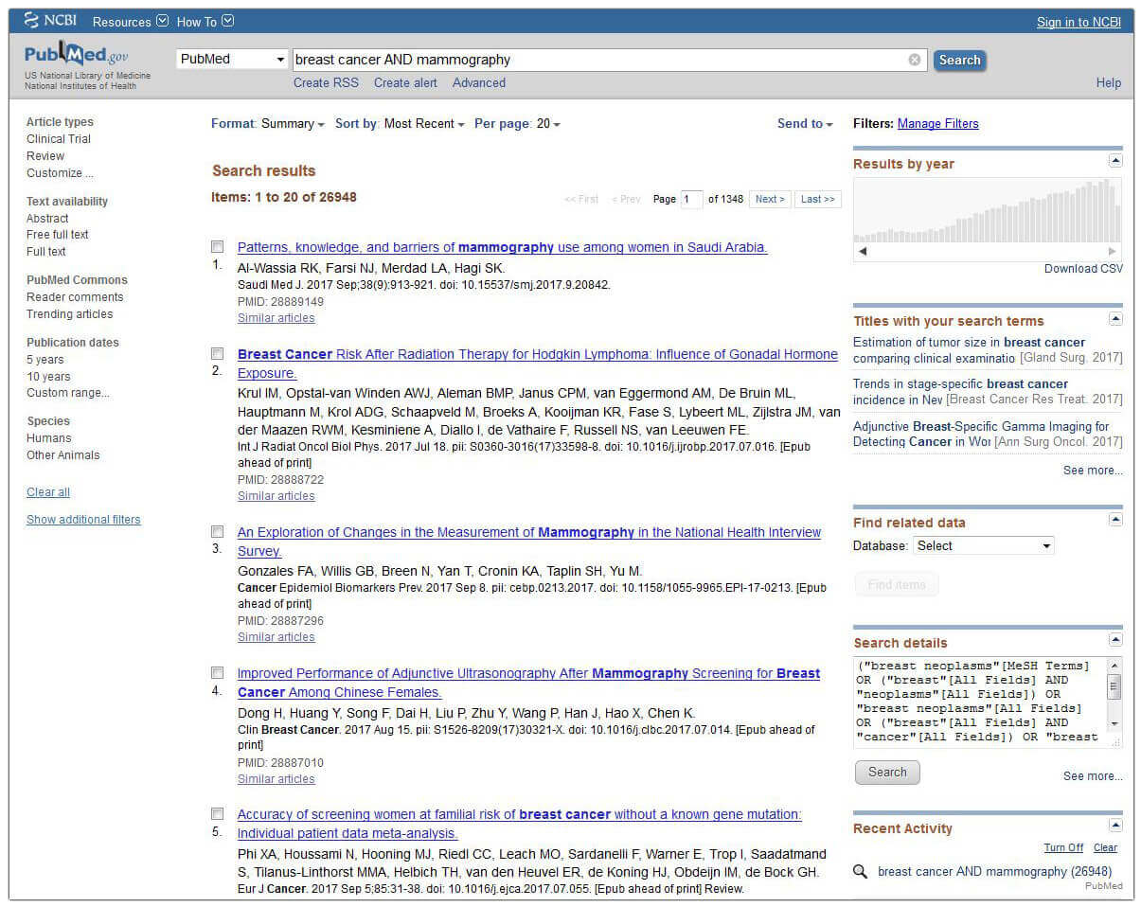This screenshot has height=907, width=1141.
Task: Click Download CSV link
Action: (x=1083, y=269)
